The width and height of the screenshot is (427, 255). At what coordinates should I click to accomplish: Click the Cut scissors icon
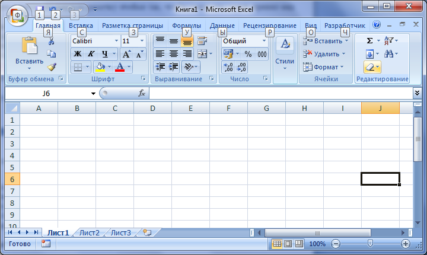pos(51,42)
